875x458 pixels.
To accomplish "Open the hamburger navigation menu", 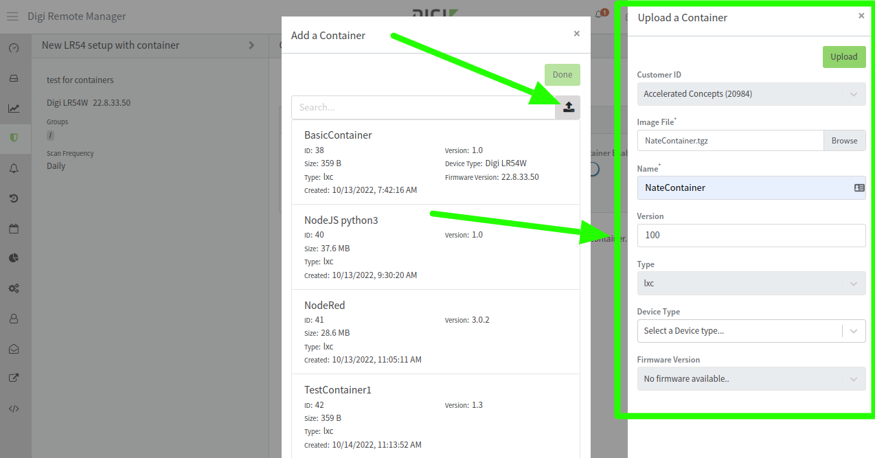I will pos(12,16).
